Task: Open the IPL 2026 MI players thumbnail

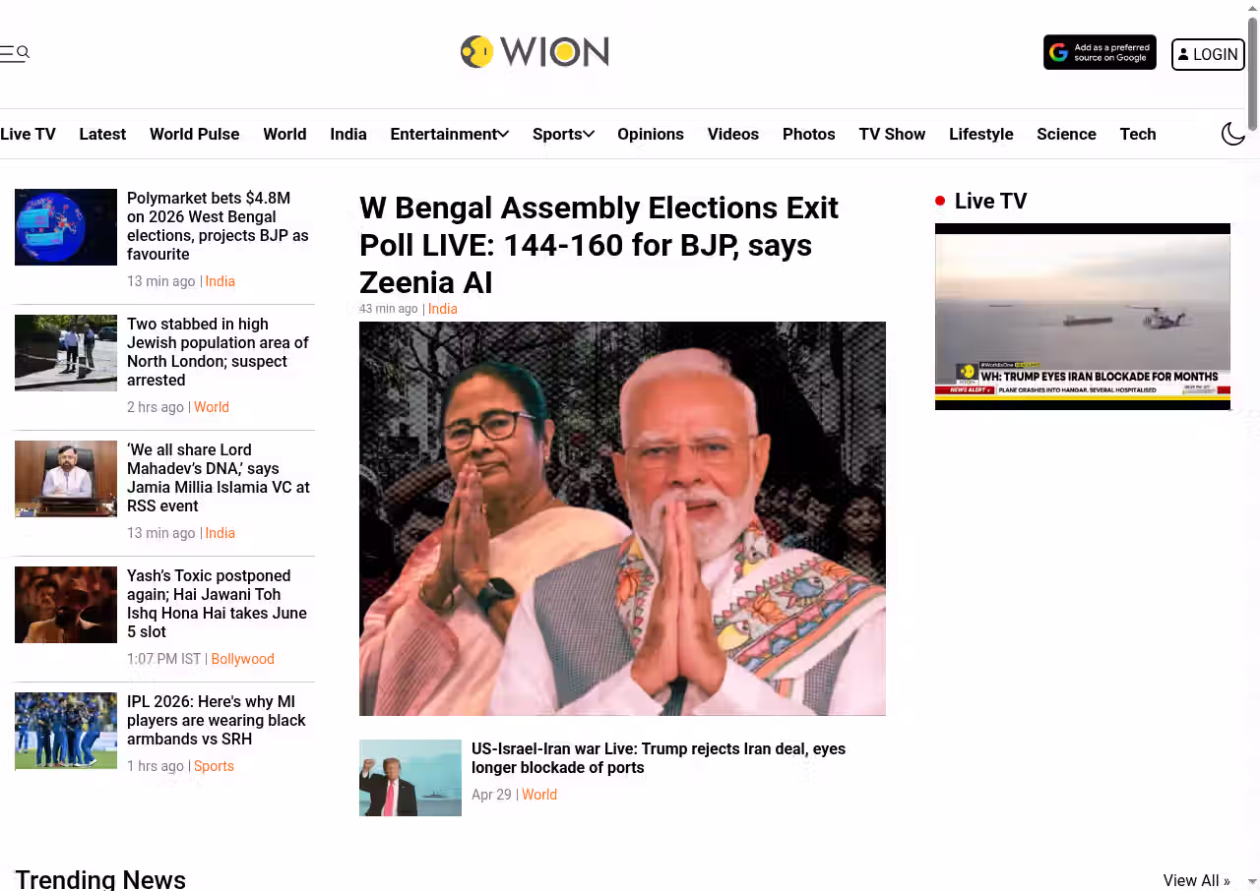Action: [x=66, y=731]
